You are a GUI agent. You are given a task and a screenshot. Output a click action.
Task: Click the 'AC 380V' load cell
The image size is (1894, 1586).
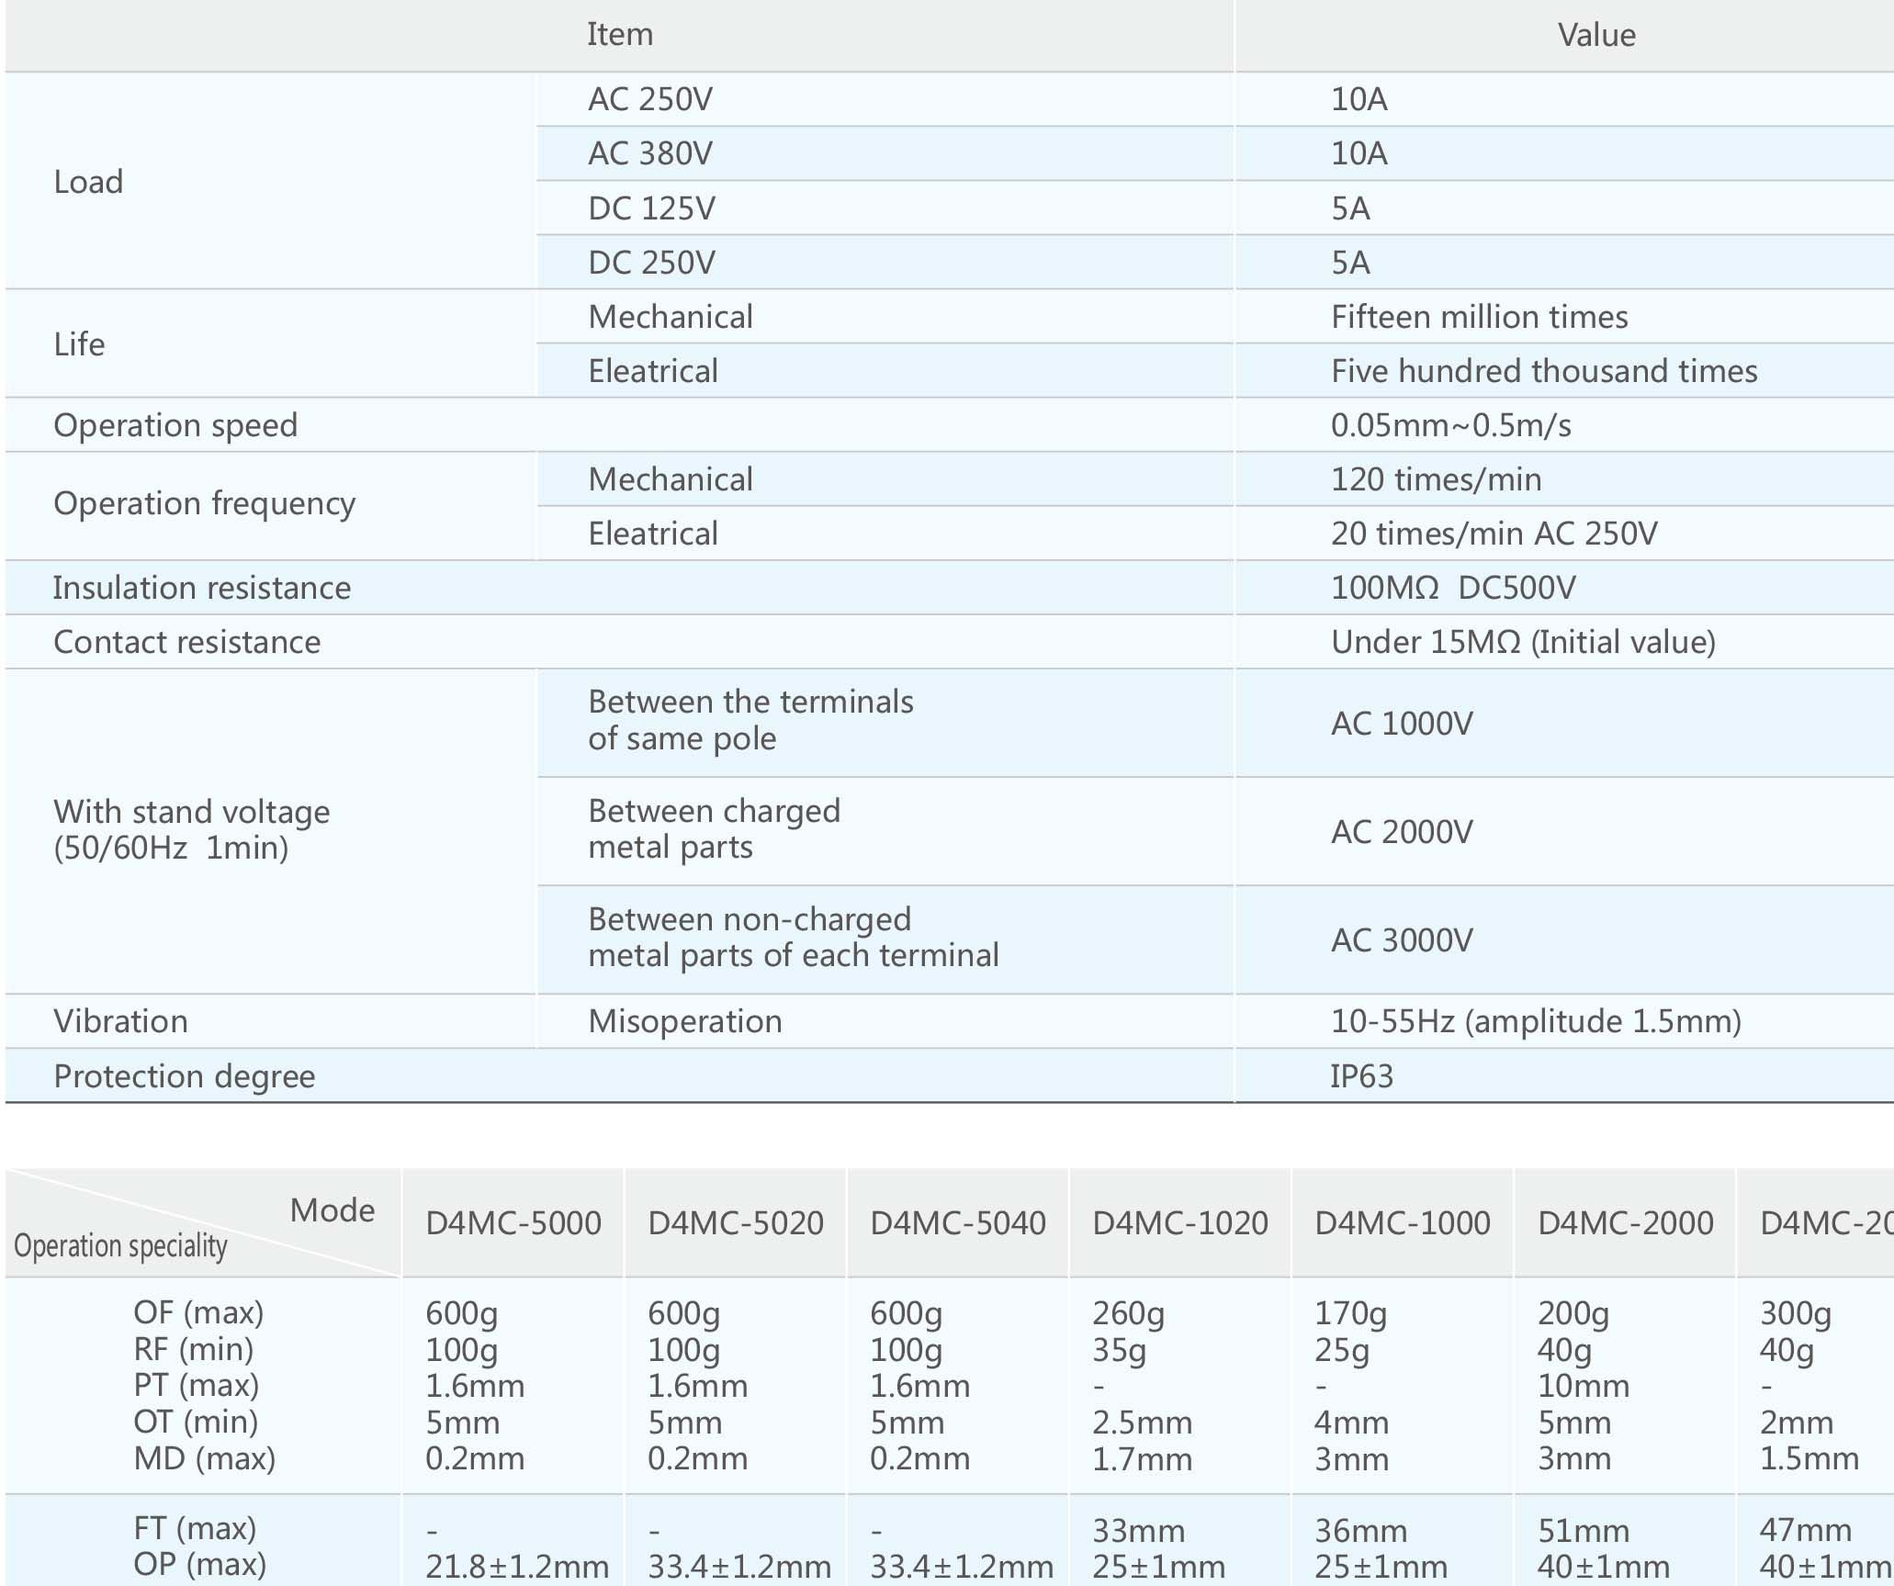(650, 153)
